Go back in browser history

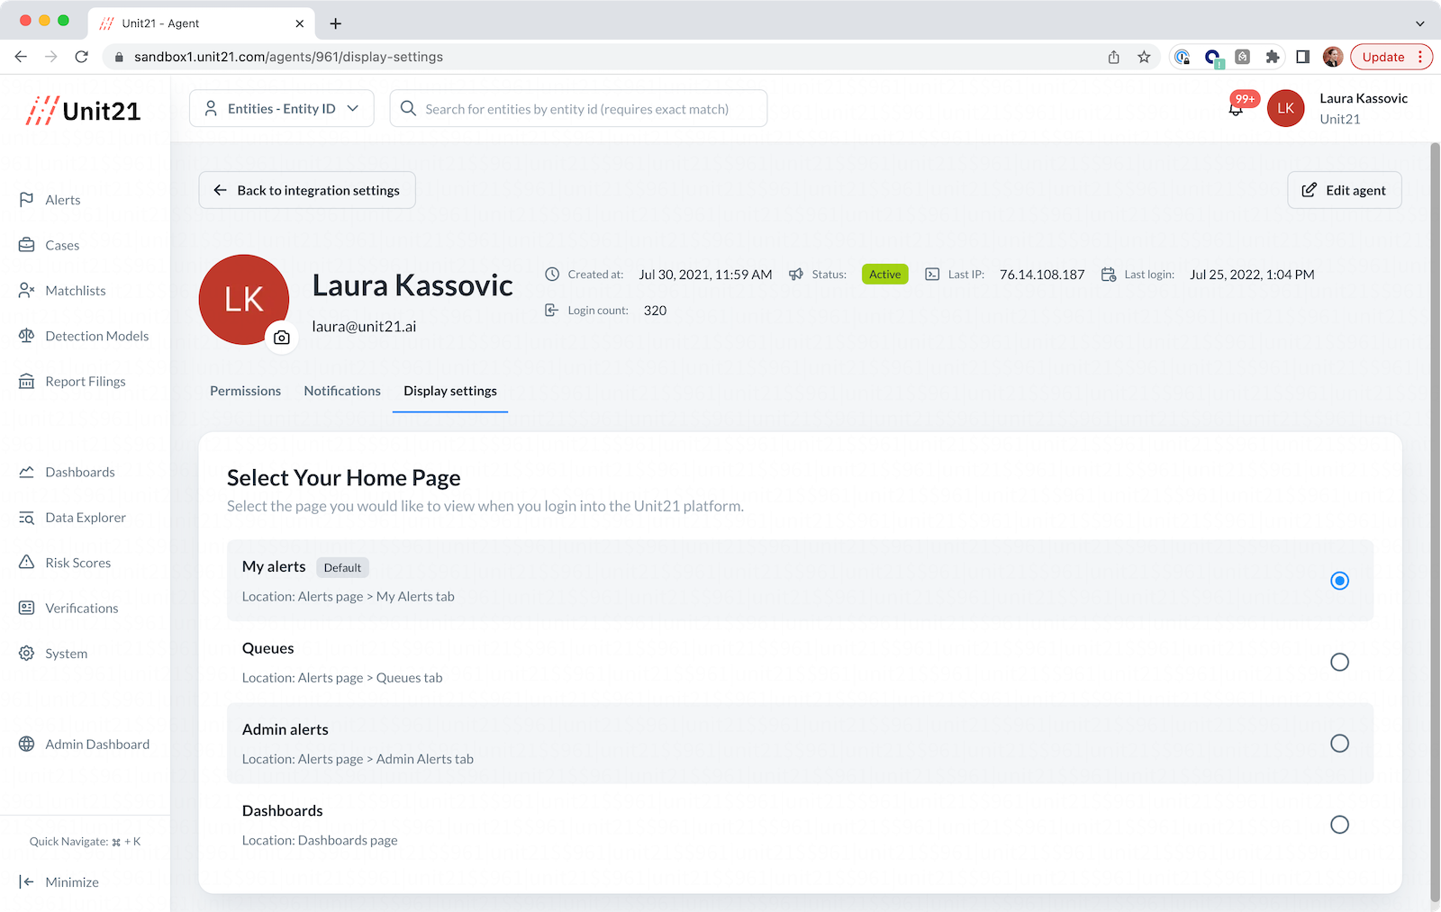(x=21, y=57)
